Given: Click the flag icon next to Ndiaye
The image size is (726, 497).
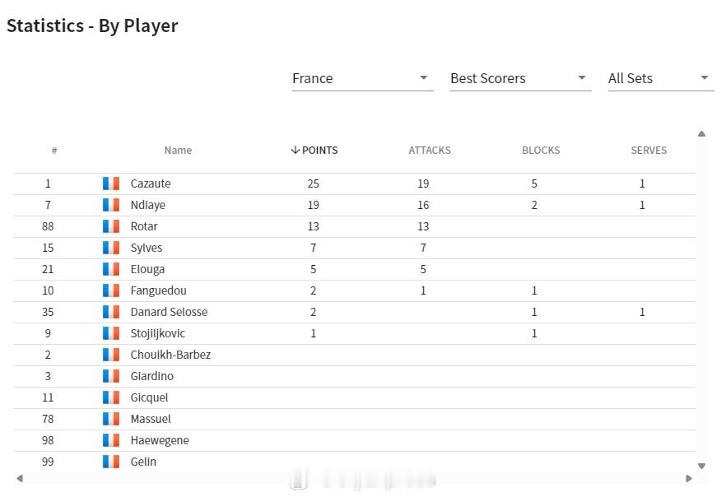Looking at the screenshot, I should tap(111, 205).
